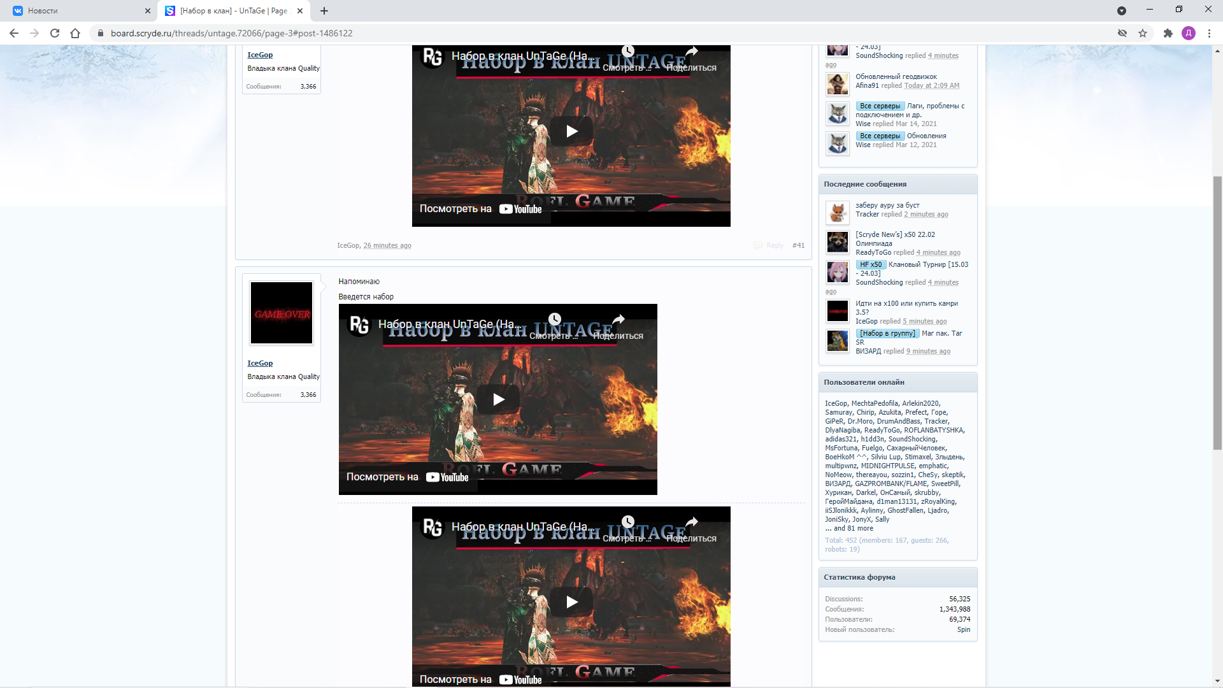Play the first YouTube video at top

click(571, 131)
